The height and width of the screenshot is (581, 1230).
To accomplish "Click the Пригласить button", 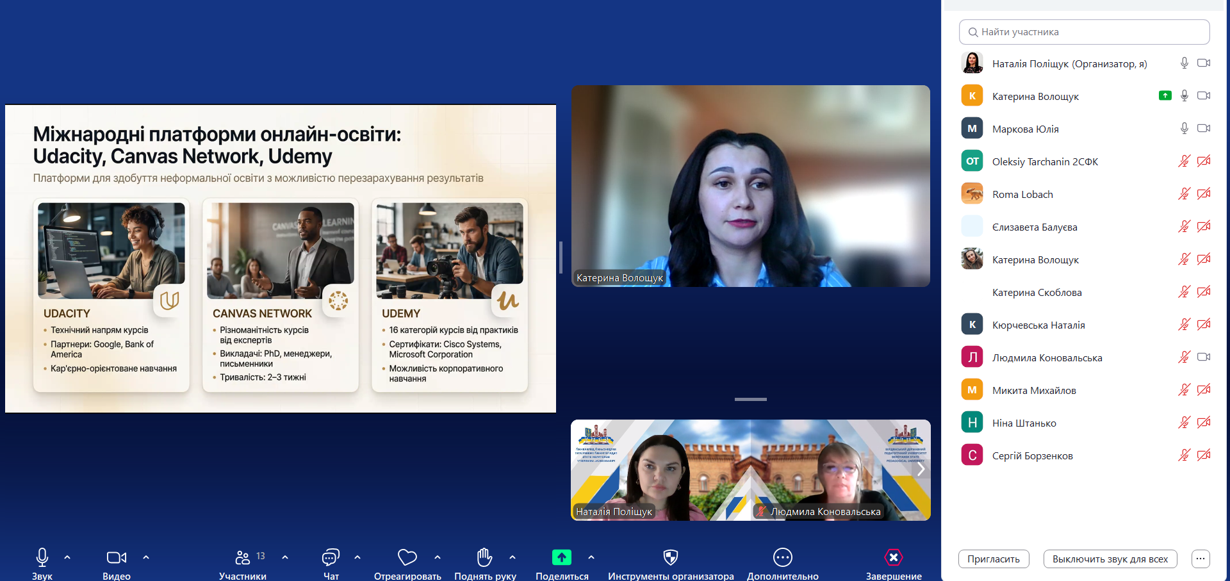I will 993,559.
